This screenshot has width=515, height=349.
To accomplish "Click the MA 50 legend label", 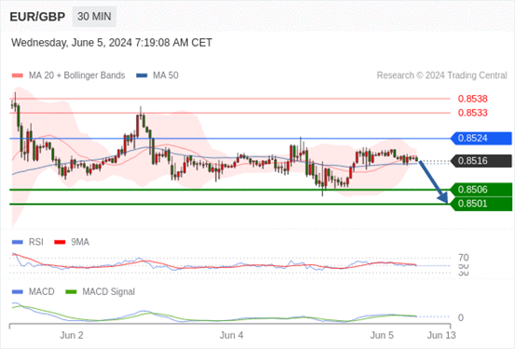I will 166,75.
